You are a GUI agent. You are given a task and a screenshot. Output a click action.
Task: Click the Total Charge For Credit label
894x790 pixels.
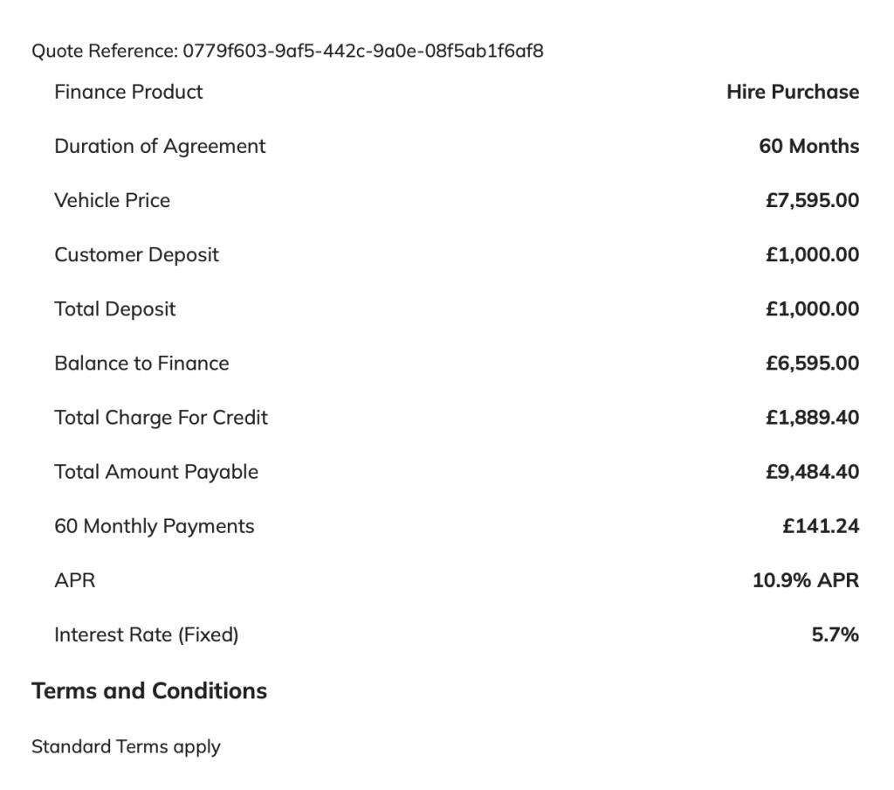[161, 417]
